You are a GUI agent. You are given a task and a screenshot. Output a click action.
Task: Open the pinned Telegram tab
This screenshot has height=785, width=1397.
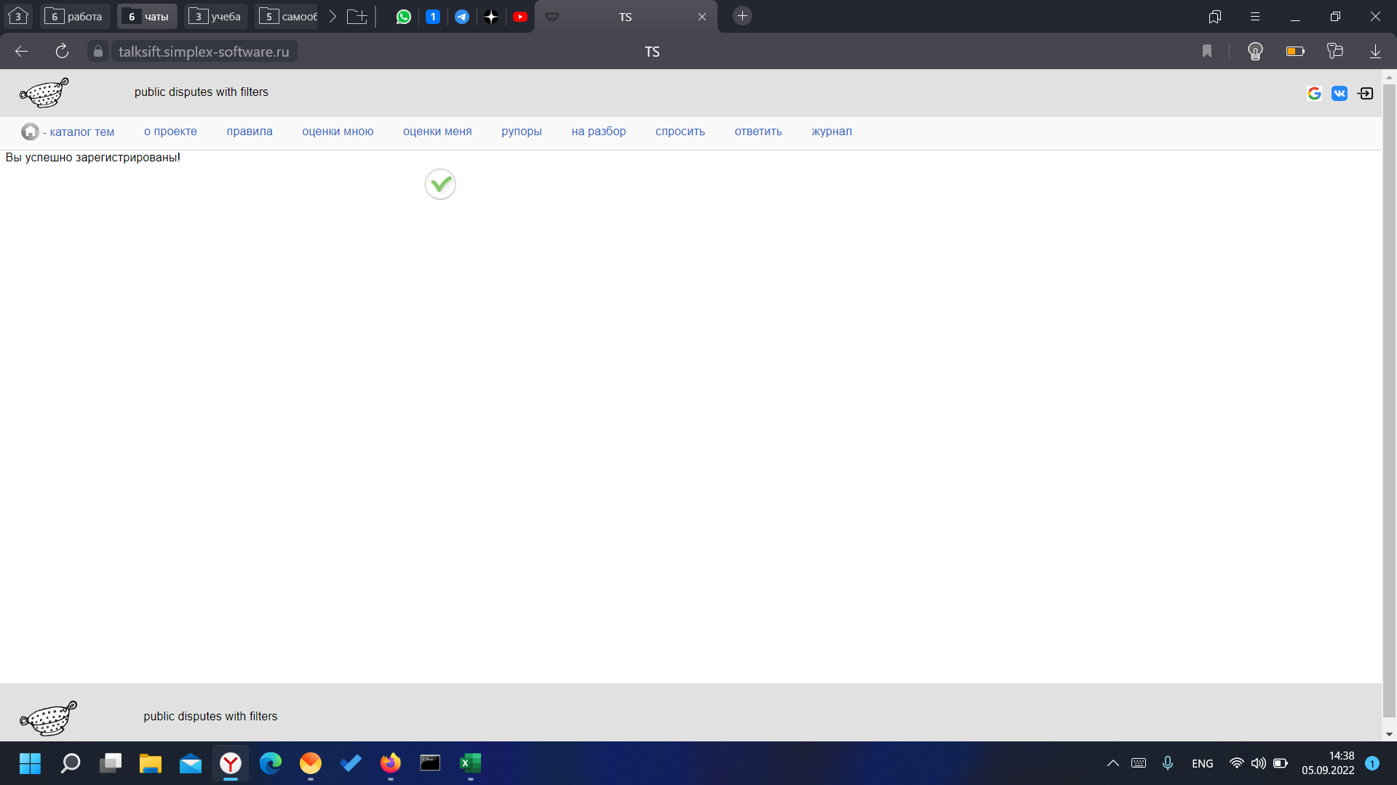[462, 16]
